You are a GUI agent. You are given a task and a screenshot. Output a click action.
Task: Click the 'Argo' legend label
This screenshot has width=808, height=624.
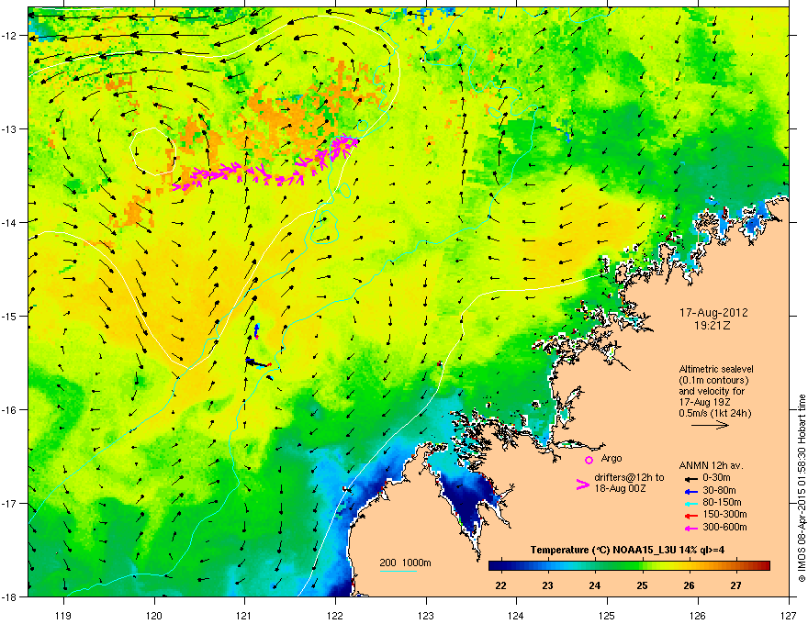tap(612, 458)
